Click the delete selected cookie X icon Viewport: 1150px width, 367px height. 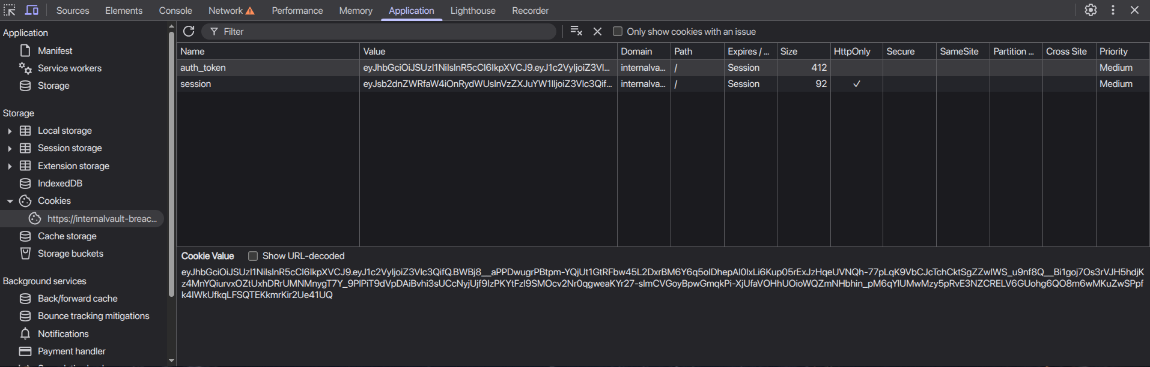coord(597,31)
